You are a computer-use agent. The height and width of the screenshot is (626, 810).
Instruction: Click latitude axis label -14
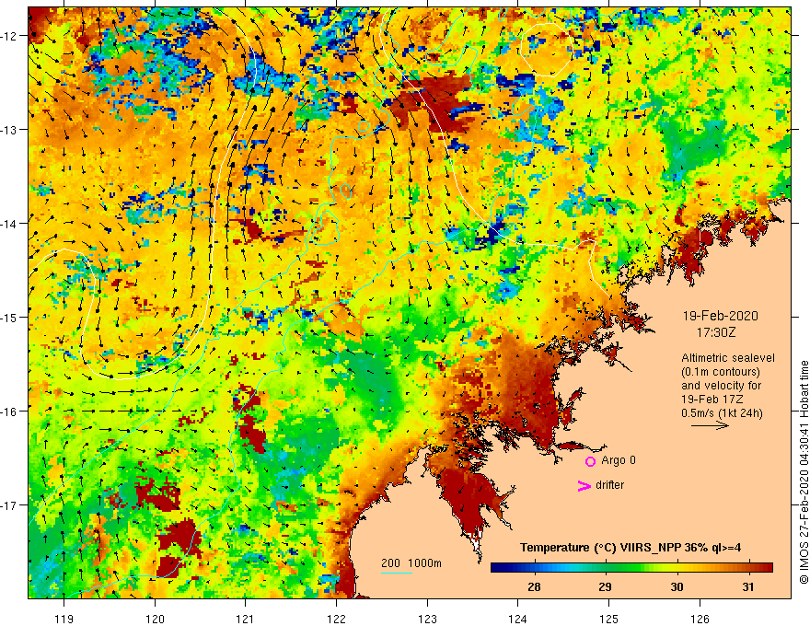(x=10, y=224)
